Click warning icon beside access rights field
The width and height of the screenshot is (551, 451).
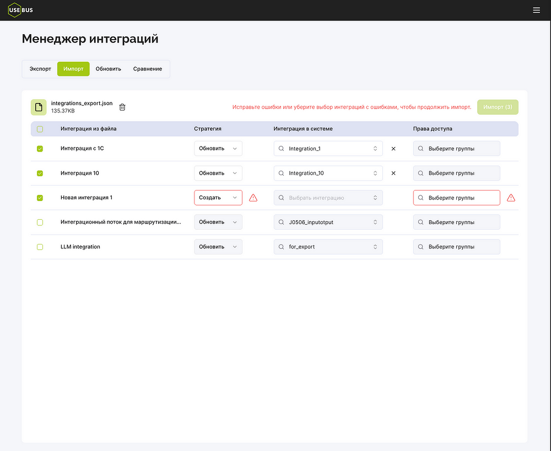coord(511,198)
